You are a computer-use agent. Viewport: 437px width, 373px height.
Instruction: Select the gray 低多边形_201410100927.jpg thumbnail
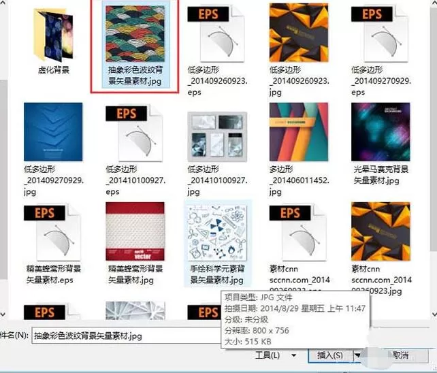click(x=217, y=137)
